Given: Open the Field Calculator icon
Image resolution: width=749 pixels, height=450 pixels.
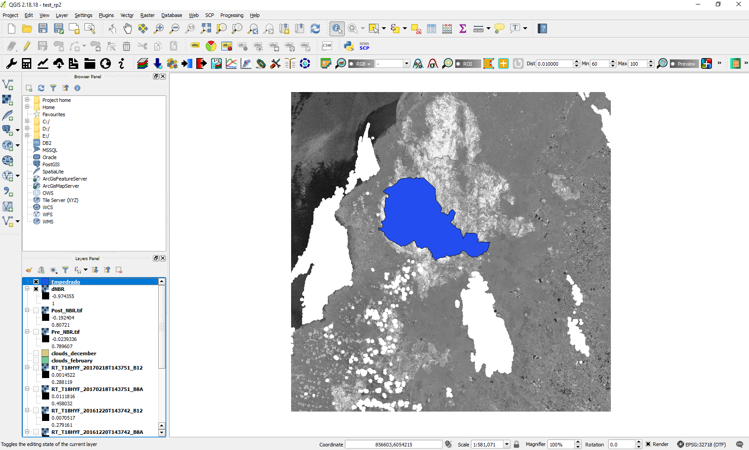Looking at the screenshot, I should coord(447,29).
